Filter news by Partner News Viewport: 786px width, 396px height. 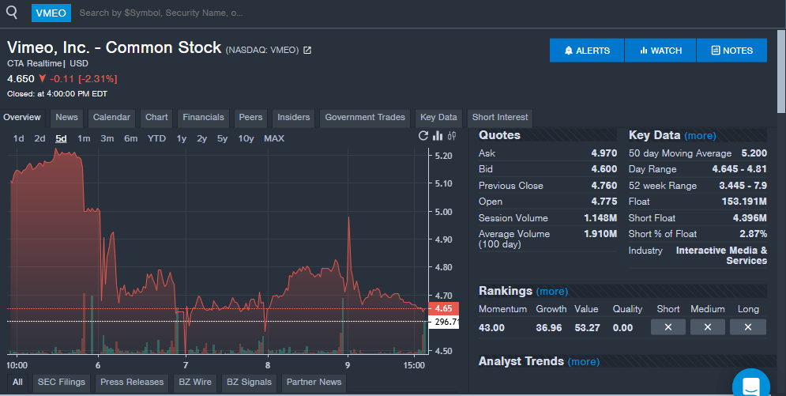[314, 382]
